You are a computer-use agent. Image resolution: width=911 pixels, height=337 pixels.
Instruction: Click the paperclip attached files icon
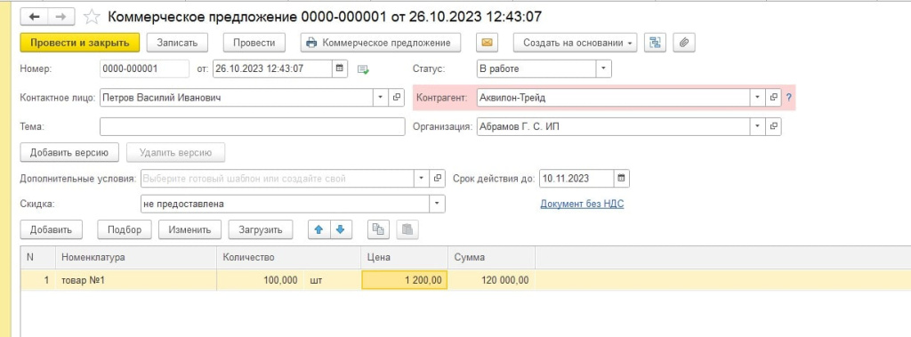click(x=684, y=43)
